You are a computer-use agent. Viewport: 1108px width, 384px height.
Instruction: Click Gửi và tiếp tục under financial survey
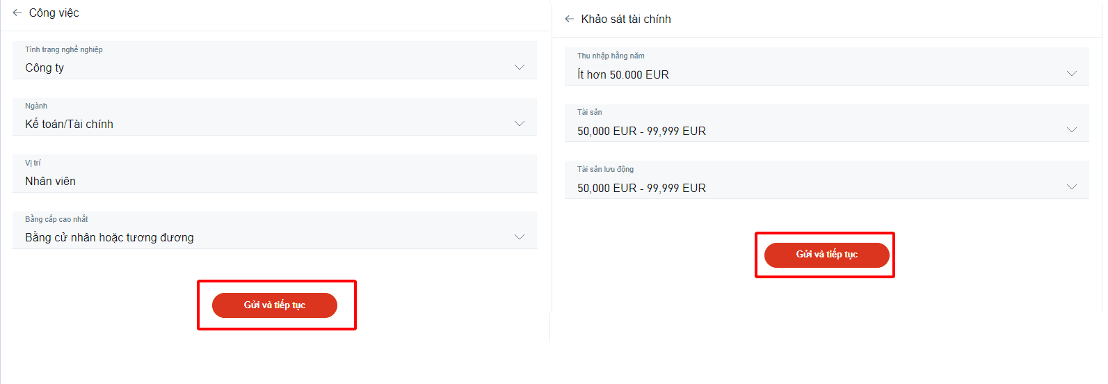click(x=827, y=255)
